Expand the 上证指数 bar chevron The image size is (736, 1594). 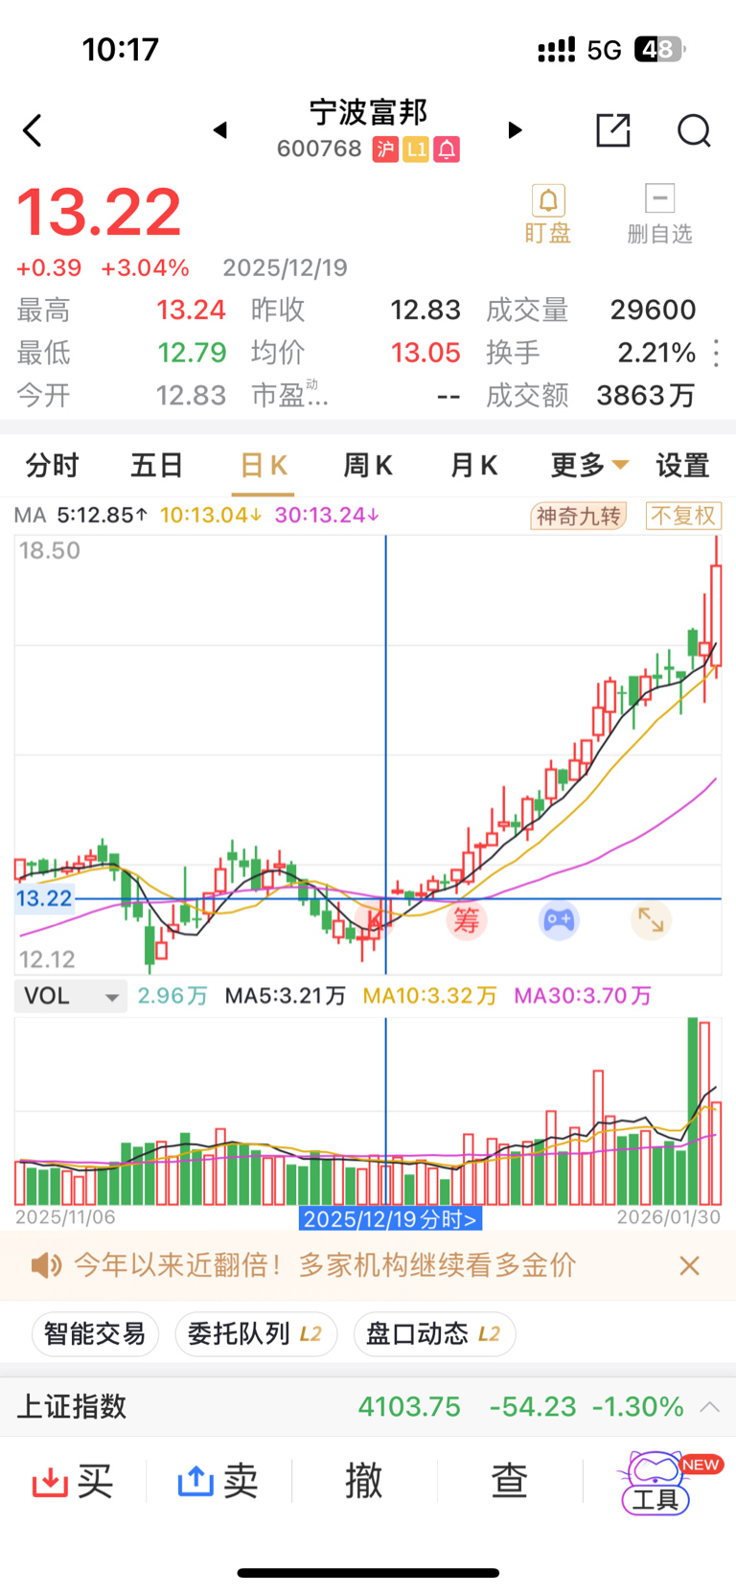pos(710,1407)
